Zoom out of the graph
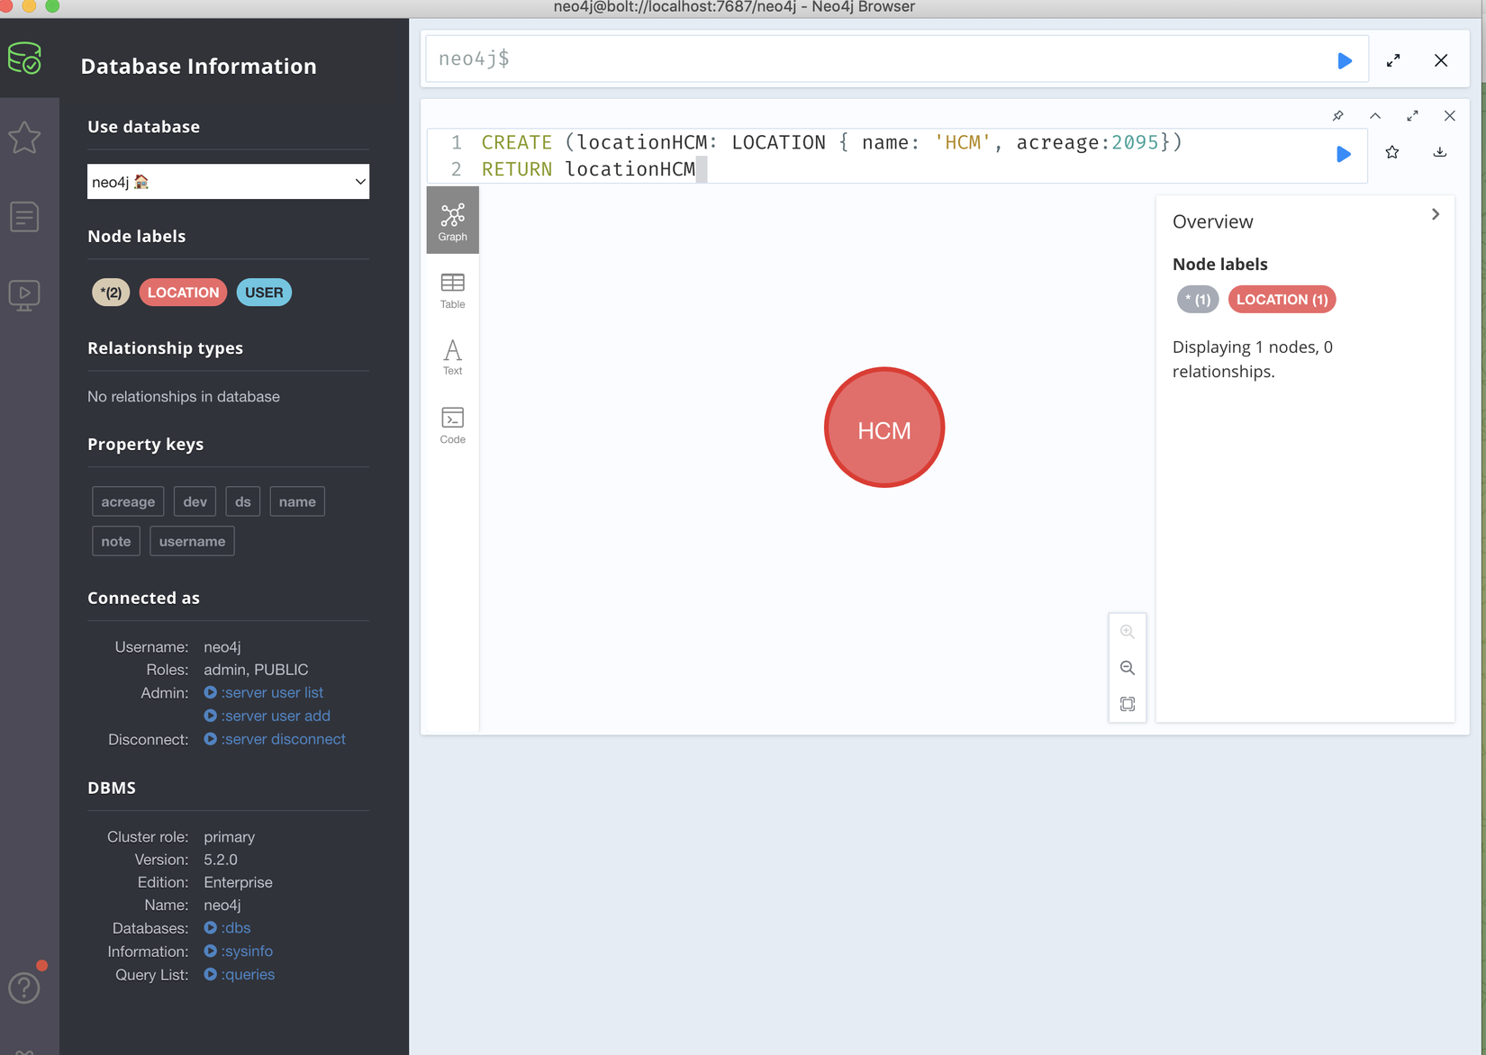 [1128, 668]
